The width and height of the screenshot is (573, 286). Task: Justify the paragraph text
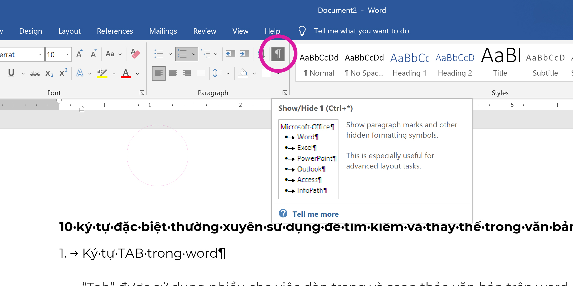pos(201,73)
